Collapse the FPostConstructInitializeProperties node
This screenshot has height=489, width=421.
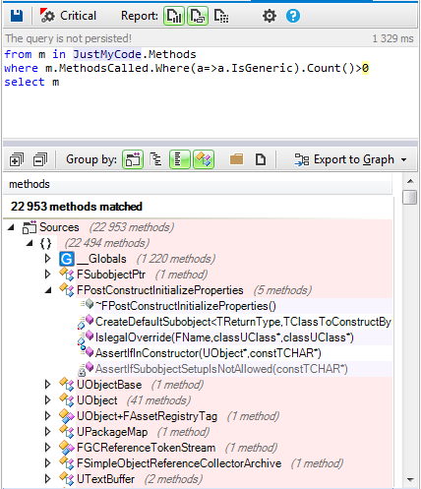pyautogui.click(x=48, y=290)
